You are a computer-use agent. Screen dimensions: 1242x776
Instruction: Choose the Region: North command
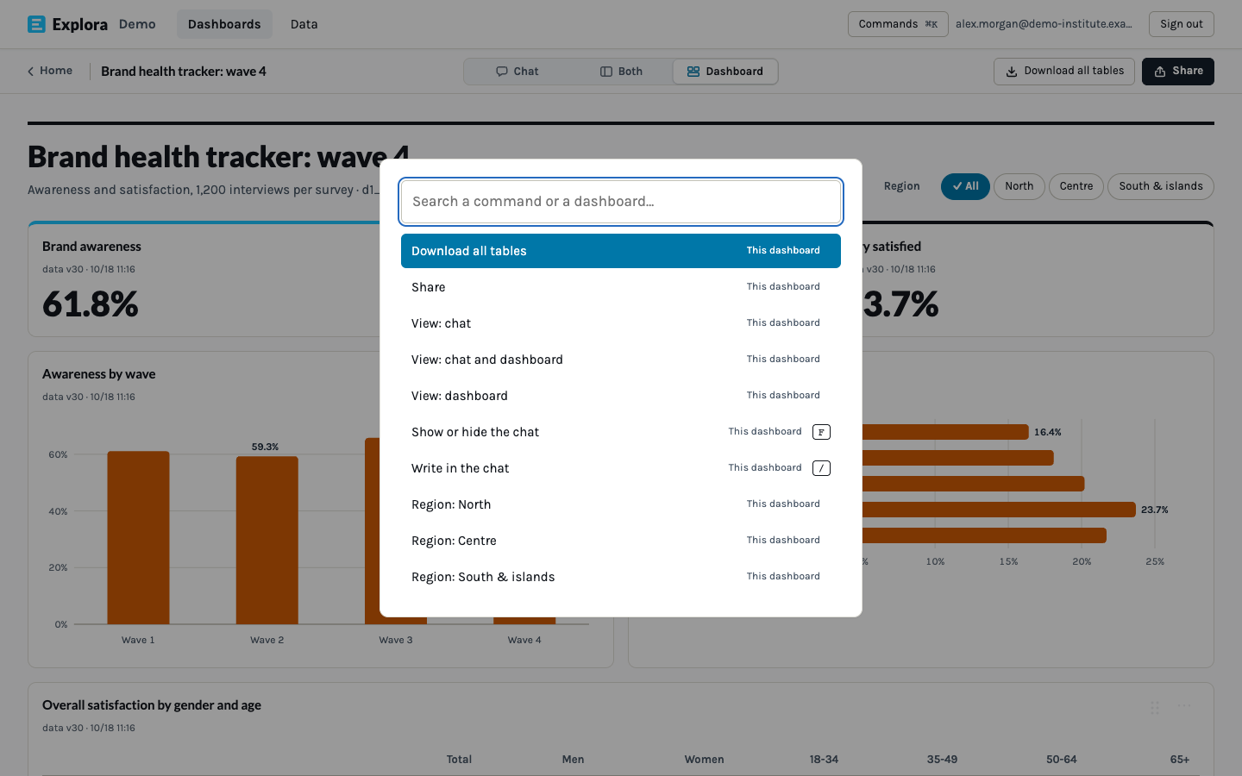pyautogui.click(x=621, y=504)
